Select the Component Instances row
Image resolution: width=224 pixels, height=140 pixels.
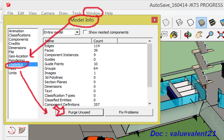click(95, 55)
